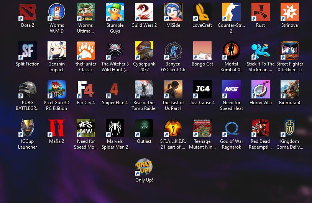Screen dimensions: 312x203
Task: Open the Dota 2 shortcut
Action: (28, 12)
